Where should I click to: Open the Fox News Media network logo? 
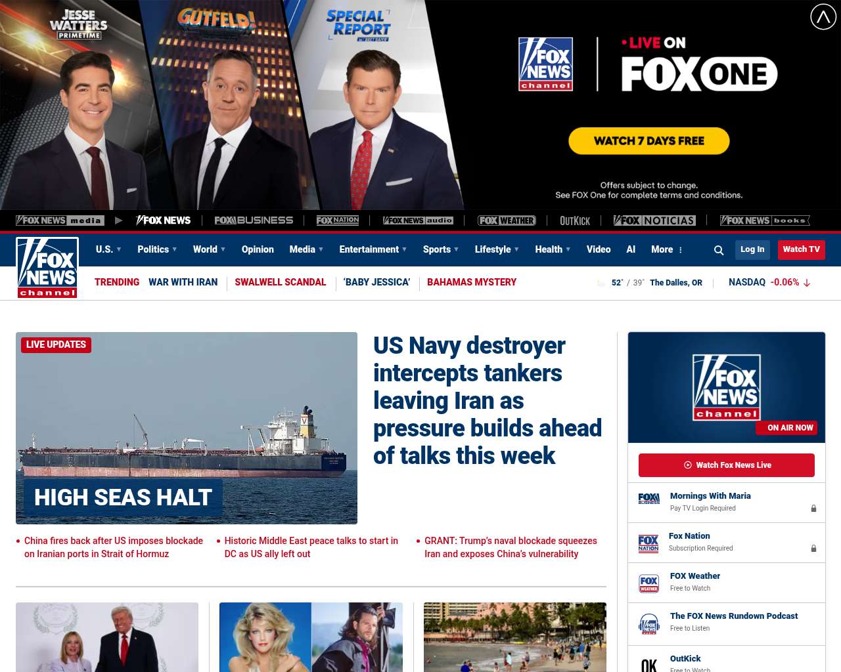click(x=59, y=220)
